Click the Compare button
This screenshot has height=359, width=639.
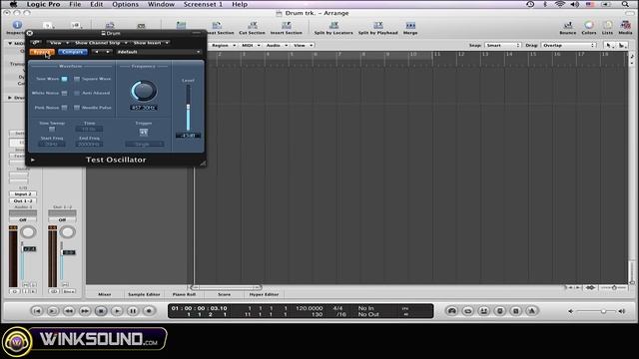73,52
